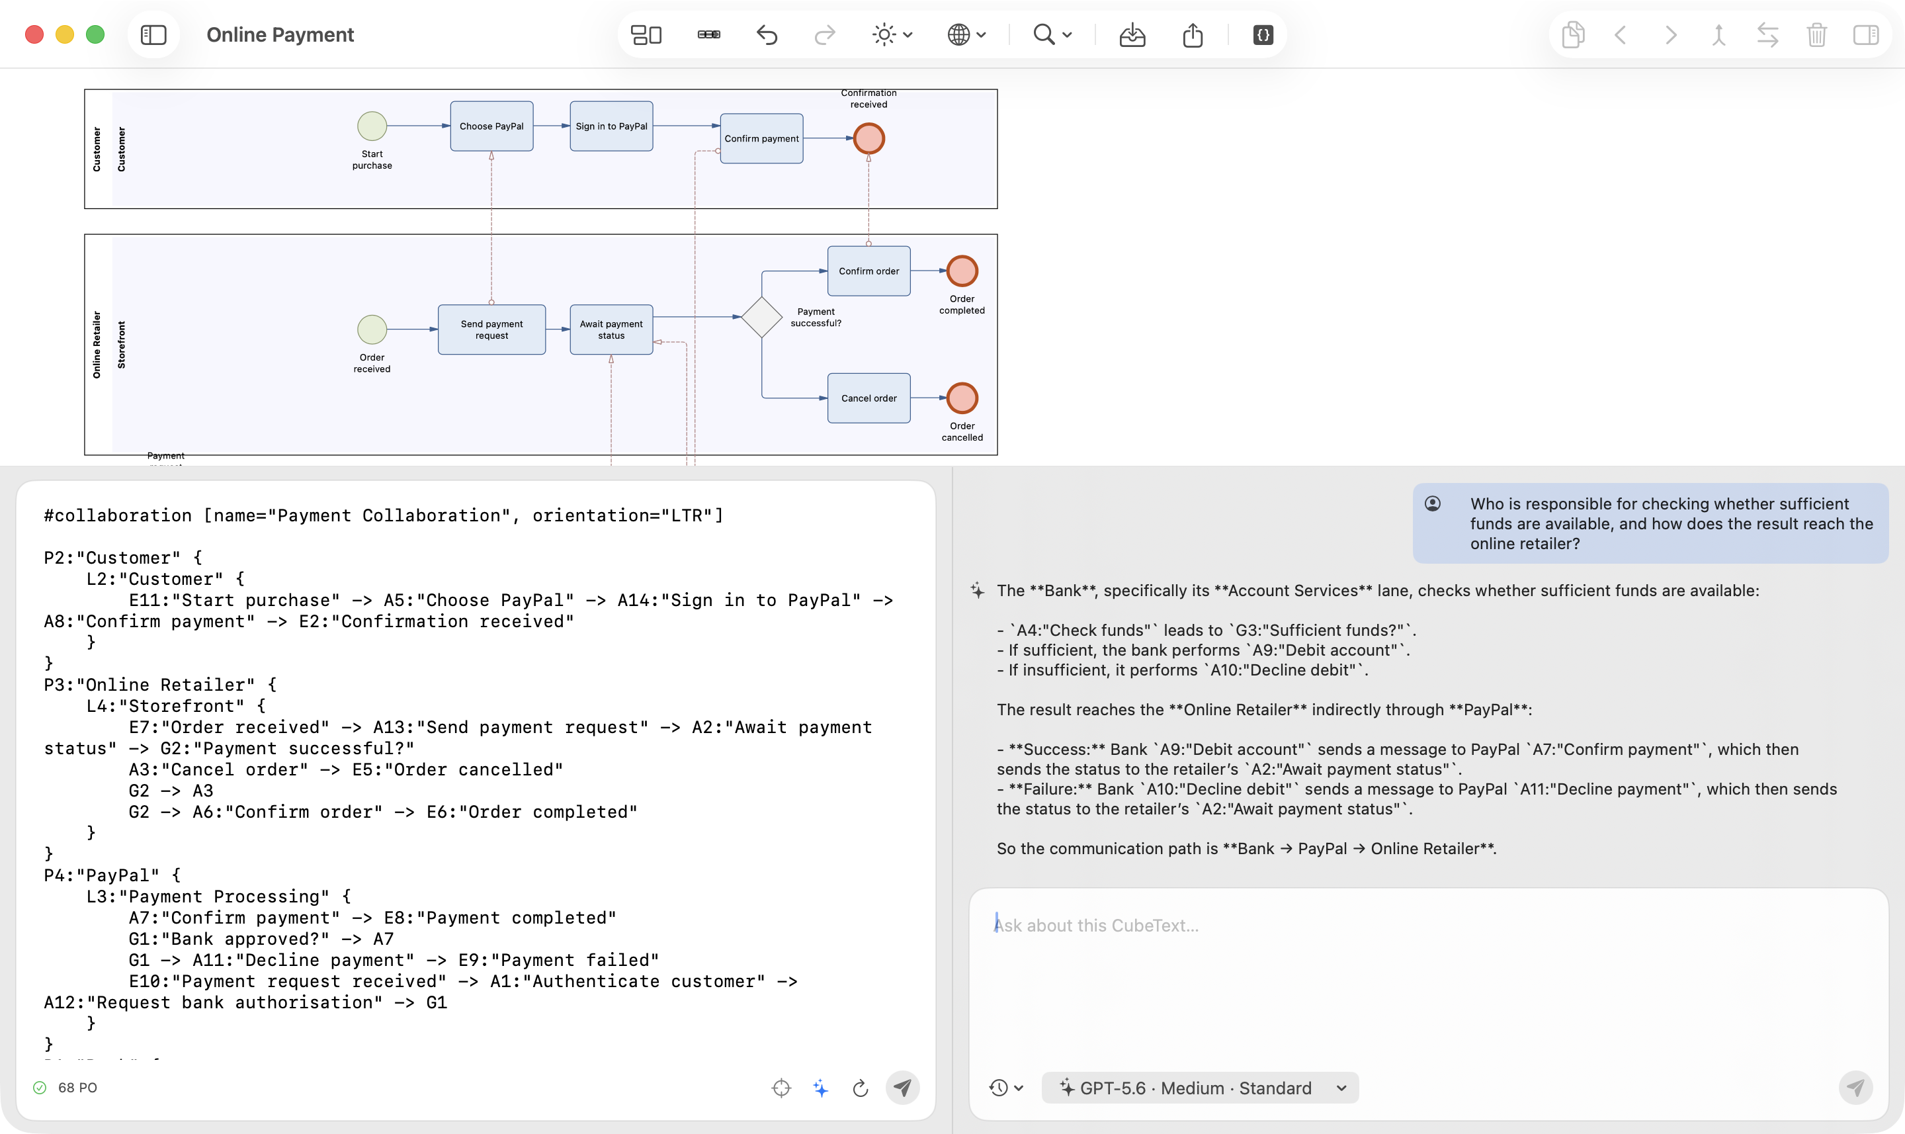Viewport: 1905px width, 1134px height.
Task: Select the 'Confirm order' task node
Action: (x=868, y=271)
